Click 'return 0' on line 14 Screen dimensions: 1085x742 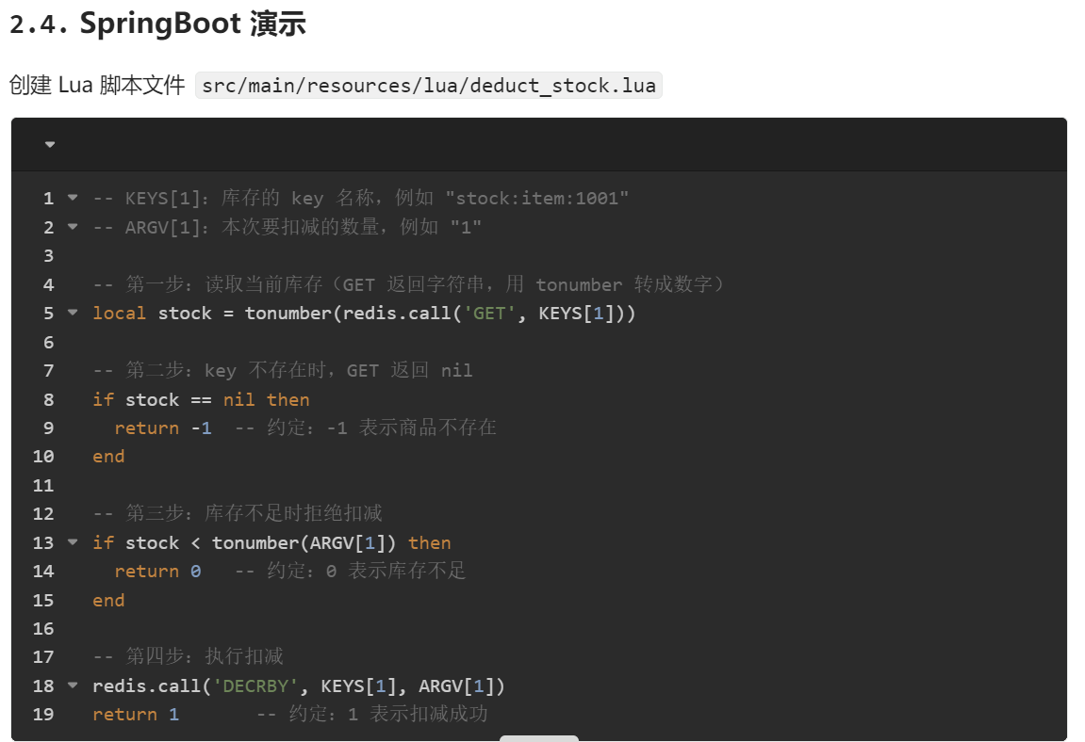coord(157,572)
